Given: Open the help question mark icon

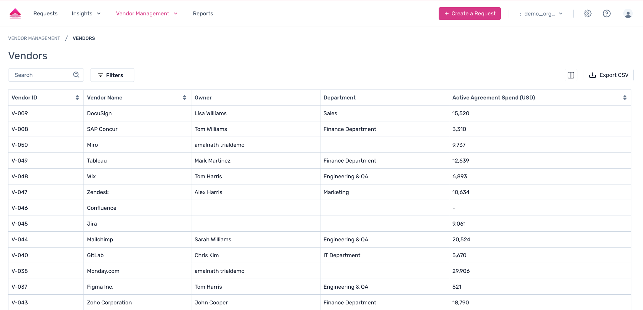Looking at the screenshot, I should (607, 13).
